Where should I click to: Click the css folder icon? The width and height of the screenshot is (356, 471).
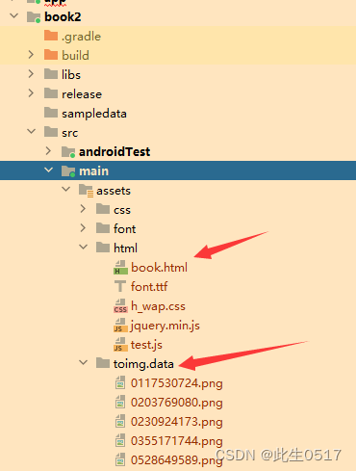click(103, 209)
